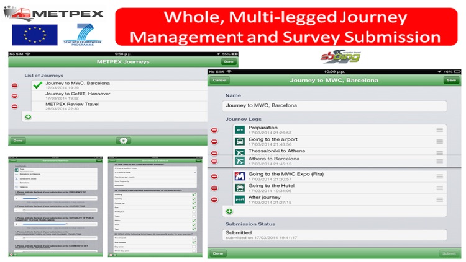466x262 pixels.
Task: Remove the Going to the Hotel leg
Action: (214, 188)
